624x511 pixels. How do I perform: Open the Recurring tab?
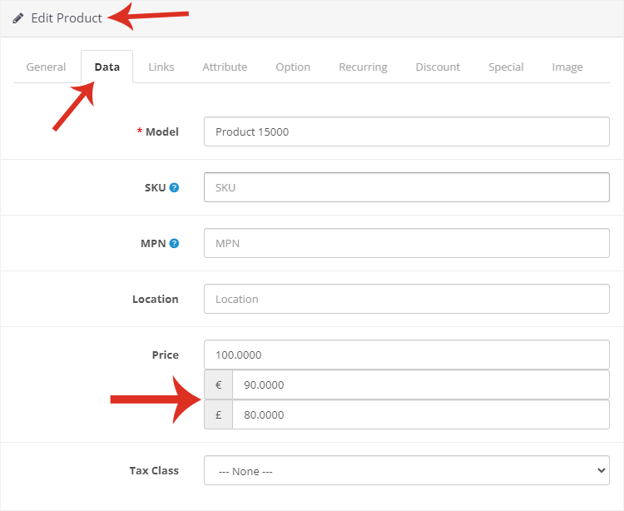click(363, 67)
